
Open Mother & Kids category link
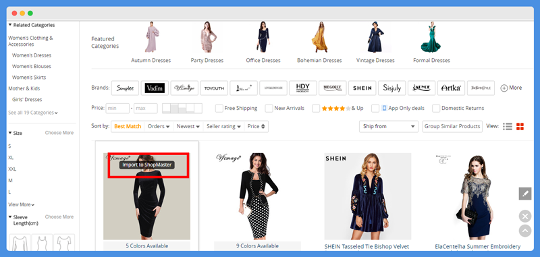click(x=24, y=88)
